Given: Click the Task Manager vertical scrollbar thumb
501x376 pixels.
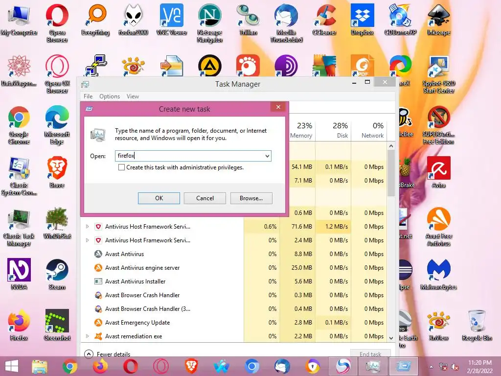Looking at the screenshot, I should [x=391, y=173].
